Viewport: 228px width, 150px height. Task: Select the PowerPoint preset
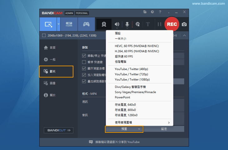coord(139,97)
